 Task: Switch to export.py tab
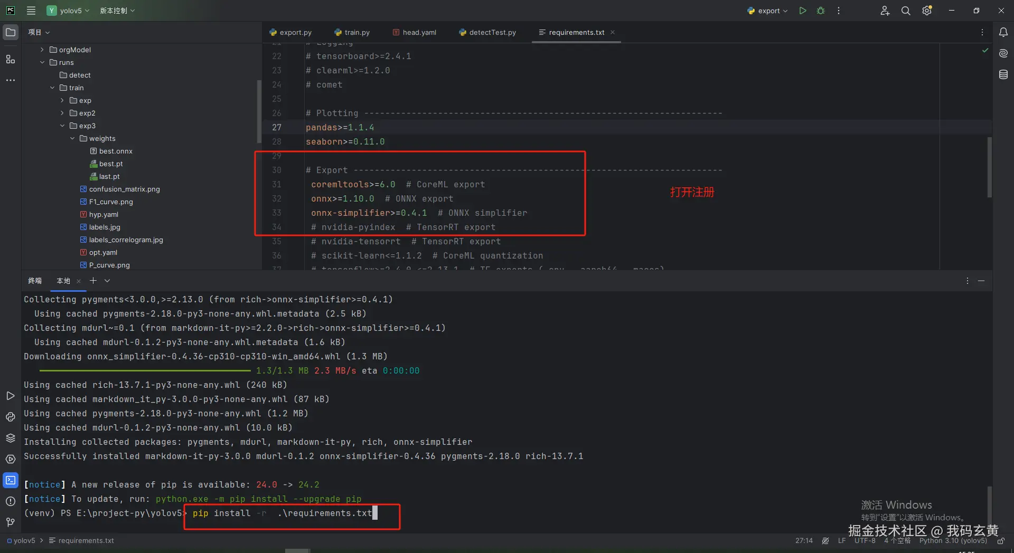pyautogui.click(x=290, y=32)
